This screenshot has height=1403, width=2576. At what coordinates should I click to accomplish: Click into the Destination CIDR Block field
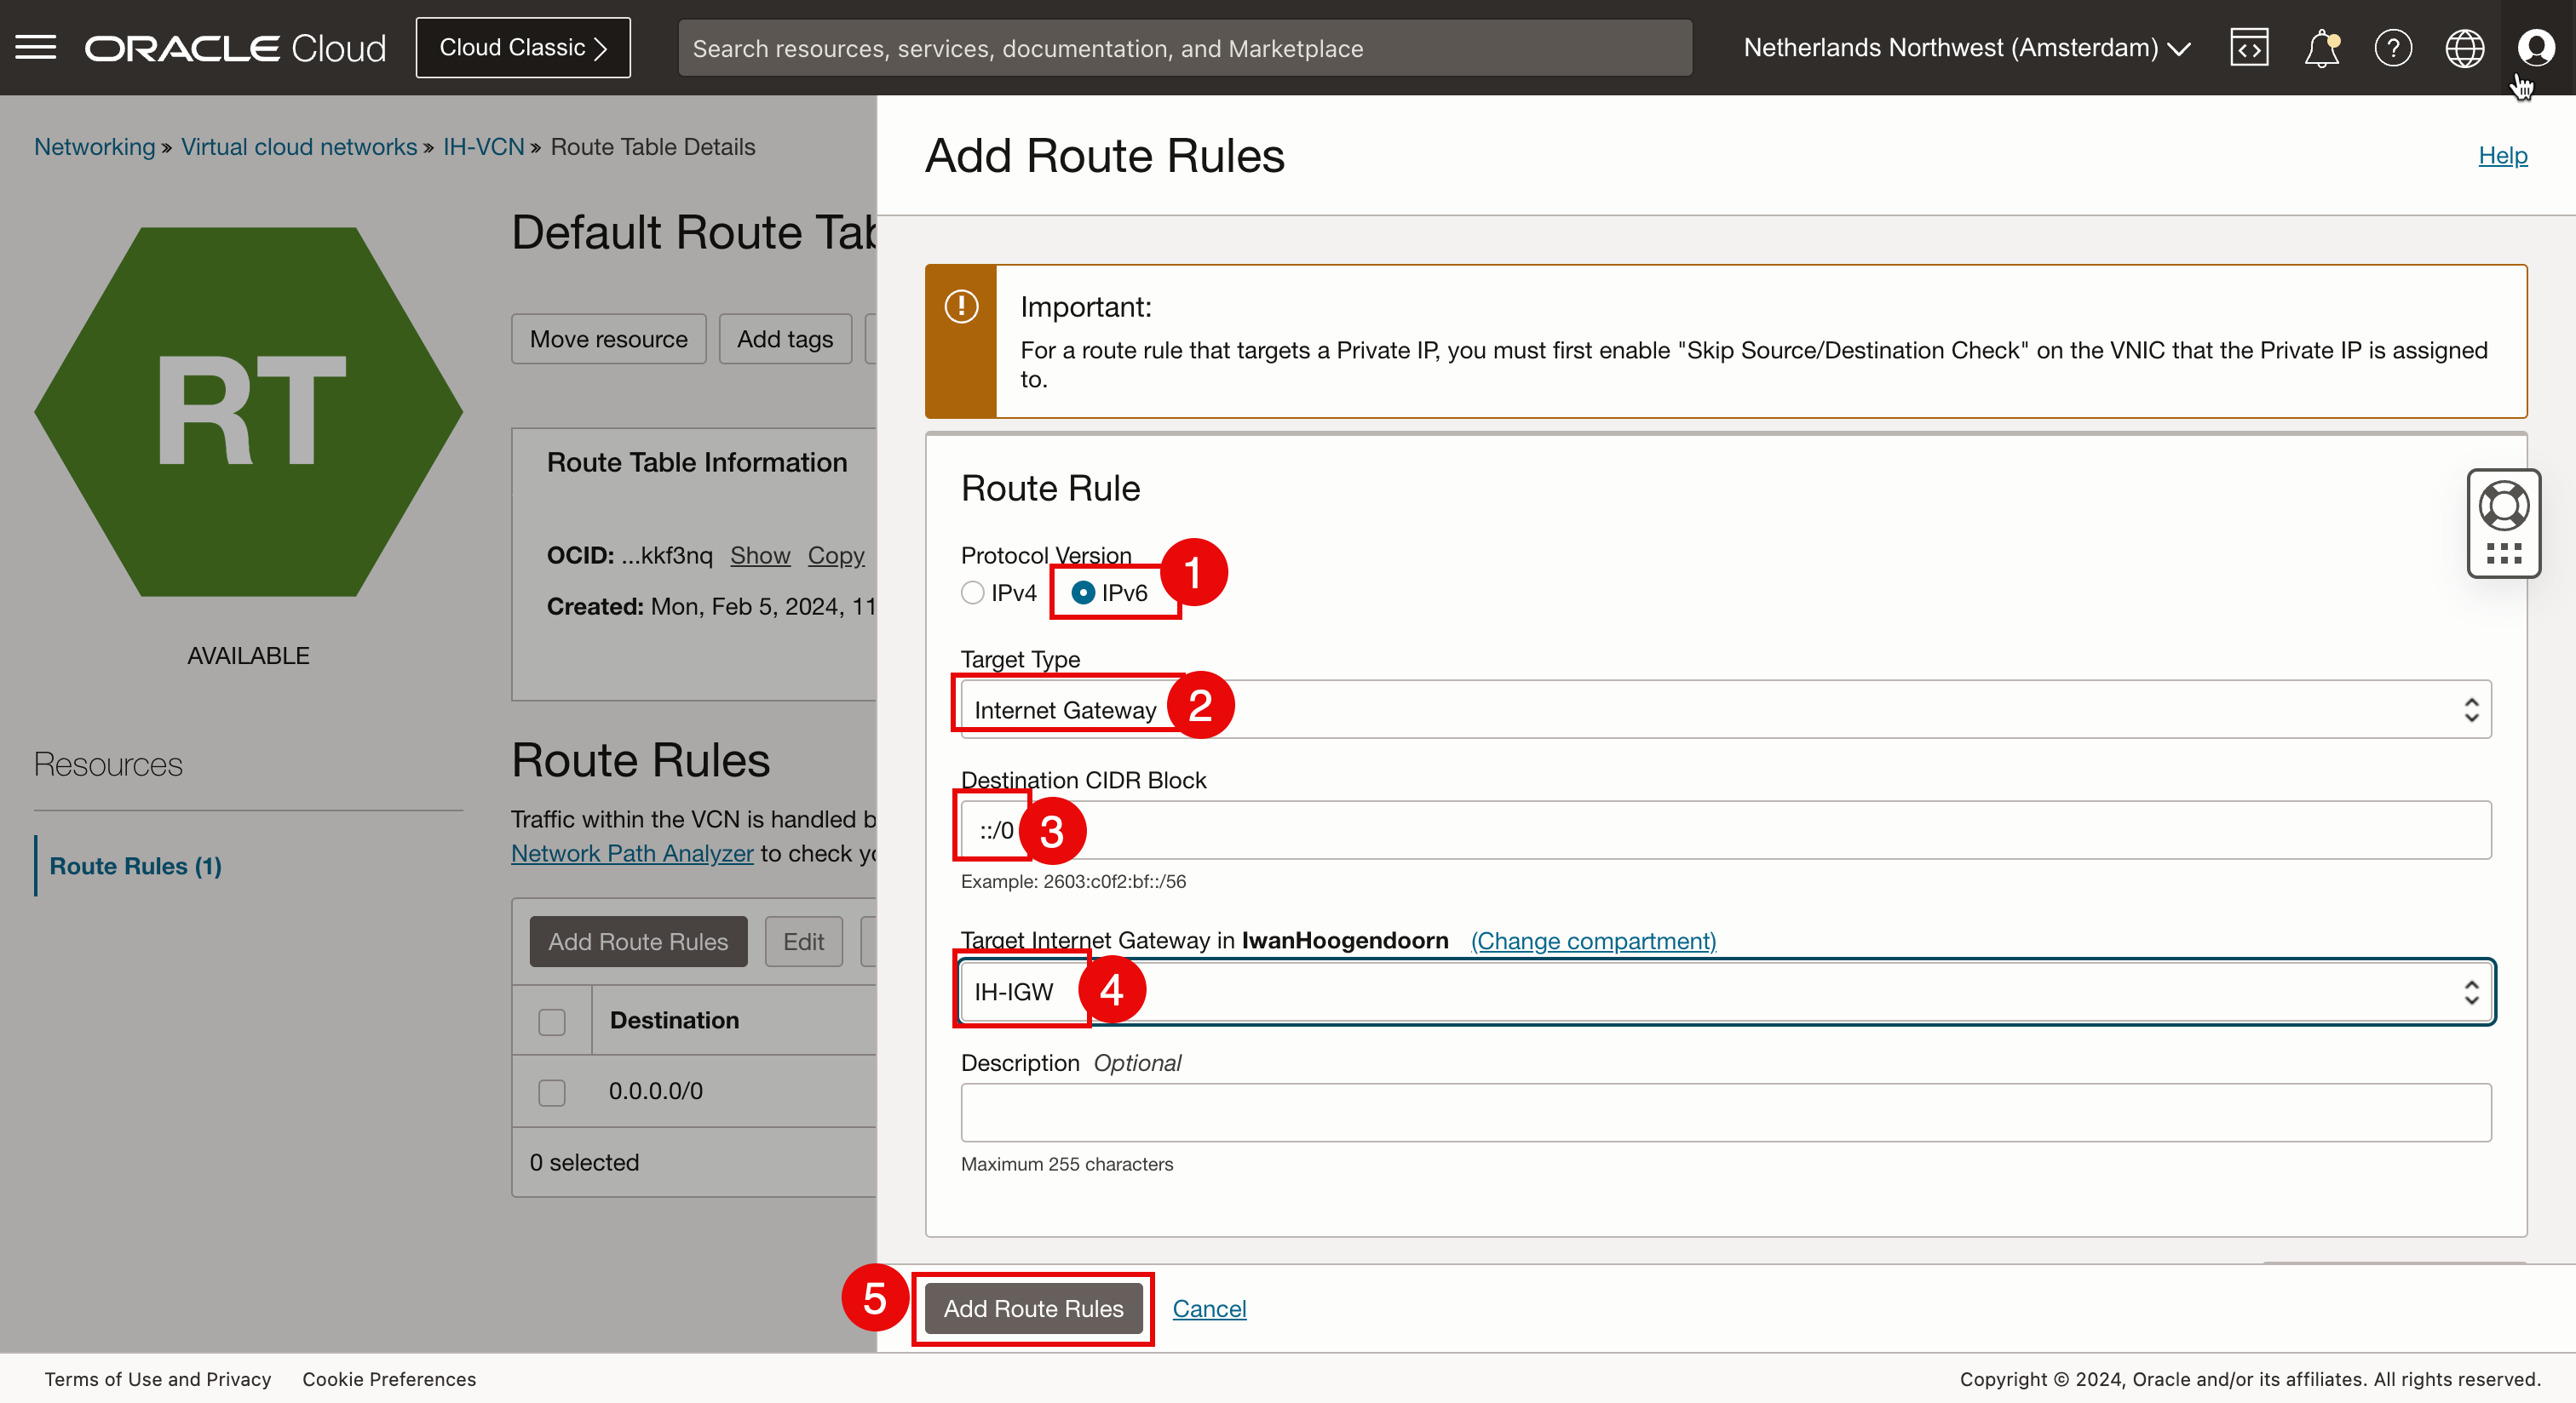[1725, 829]
